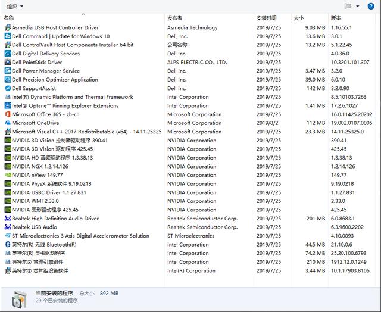The height and width of the screenshot is (312, 381).
Task: Click the Intel Optane Pinning icon
Action: (8, 106)
